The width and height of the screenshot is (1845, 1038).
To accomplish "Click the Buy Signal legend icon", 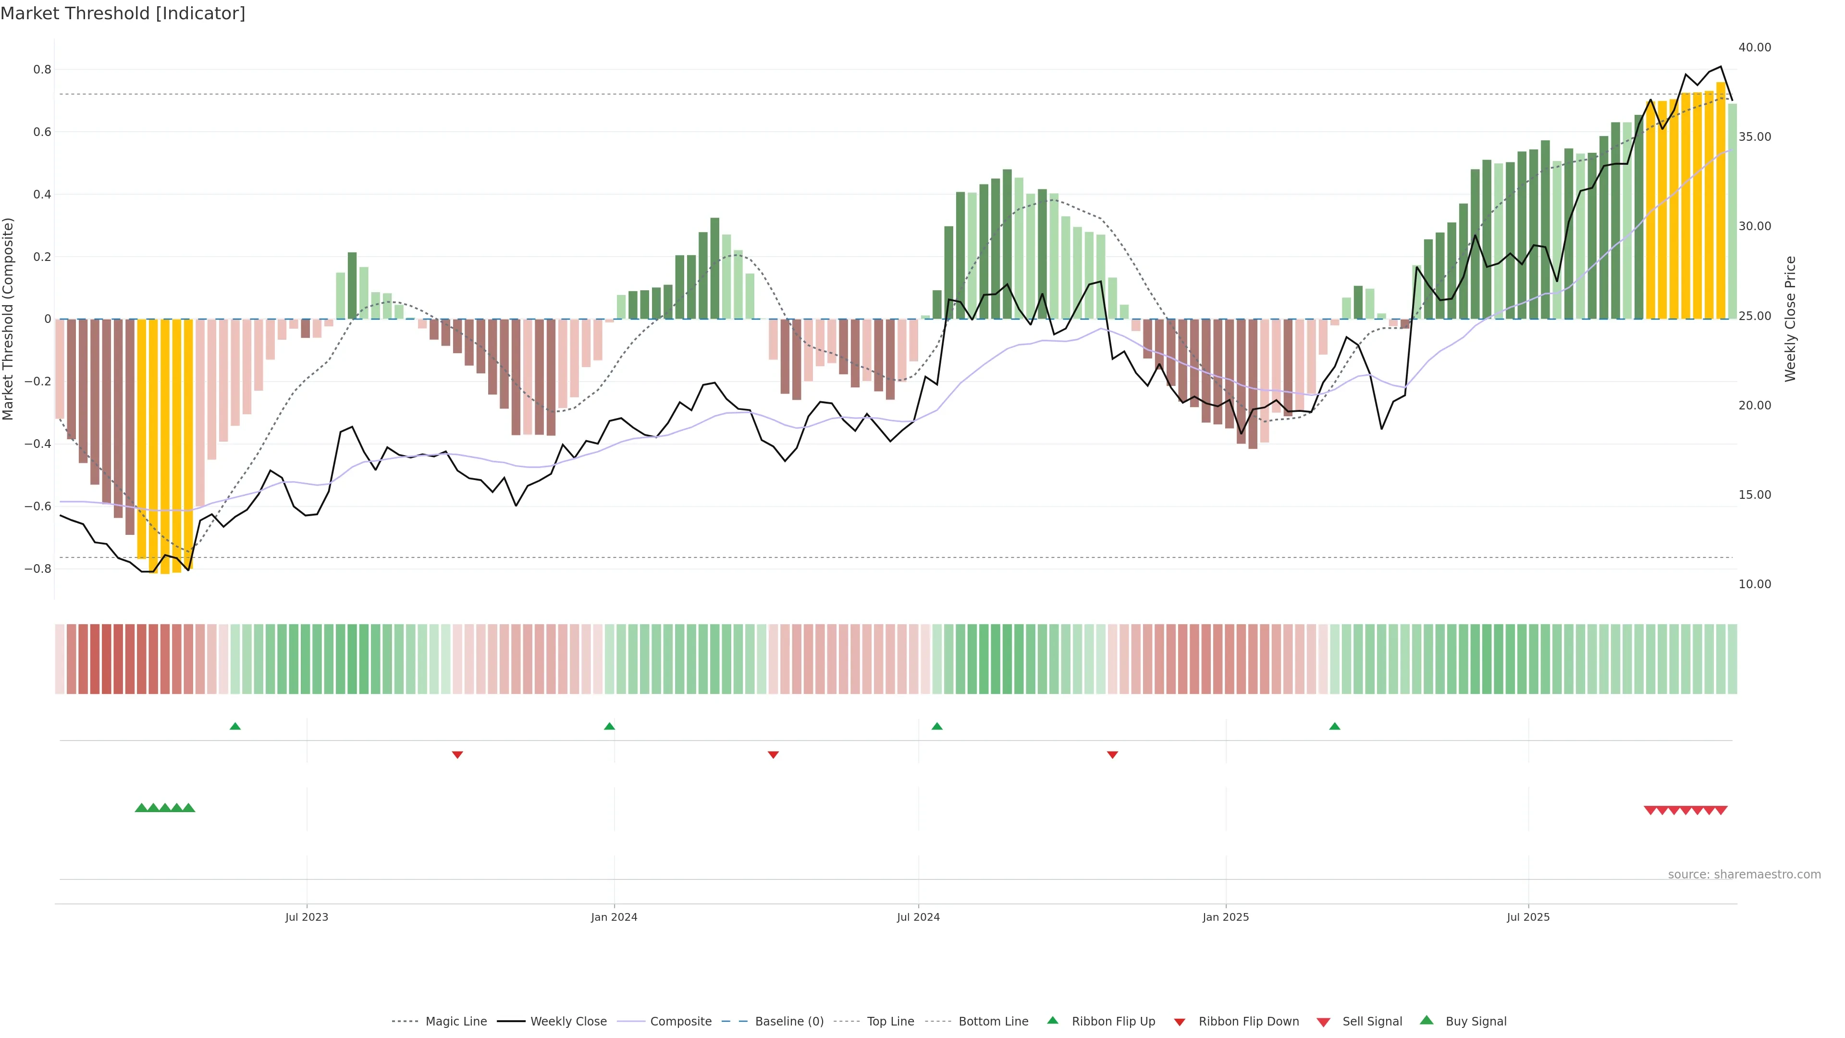I will (x=1427, y=1021).
